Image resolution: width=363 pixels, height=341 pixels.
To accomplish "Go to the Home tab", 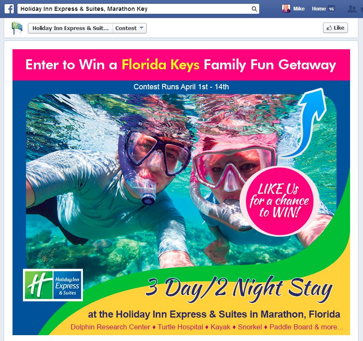I will (x=318, y=9).
